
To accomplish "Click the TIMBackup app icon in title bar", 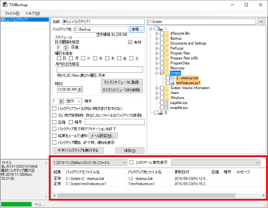I will 5,5.
